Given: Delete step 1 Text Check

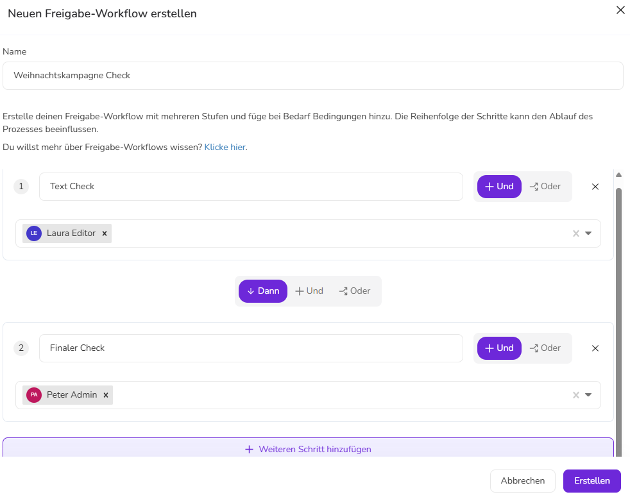Looking at the screenshot, I should tap(595, 187).
